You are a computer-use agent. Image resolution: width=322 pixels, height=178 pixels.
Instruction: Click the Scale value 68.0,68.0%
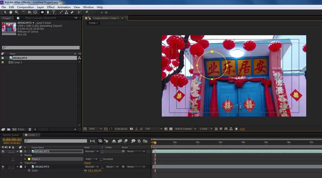click(95, 171)
